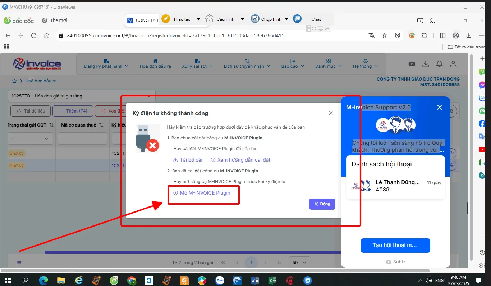Click the Đóng button in the dialog
The image size is (491, 286).
pos(322,204)
